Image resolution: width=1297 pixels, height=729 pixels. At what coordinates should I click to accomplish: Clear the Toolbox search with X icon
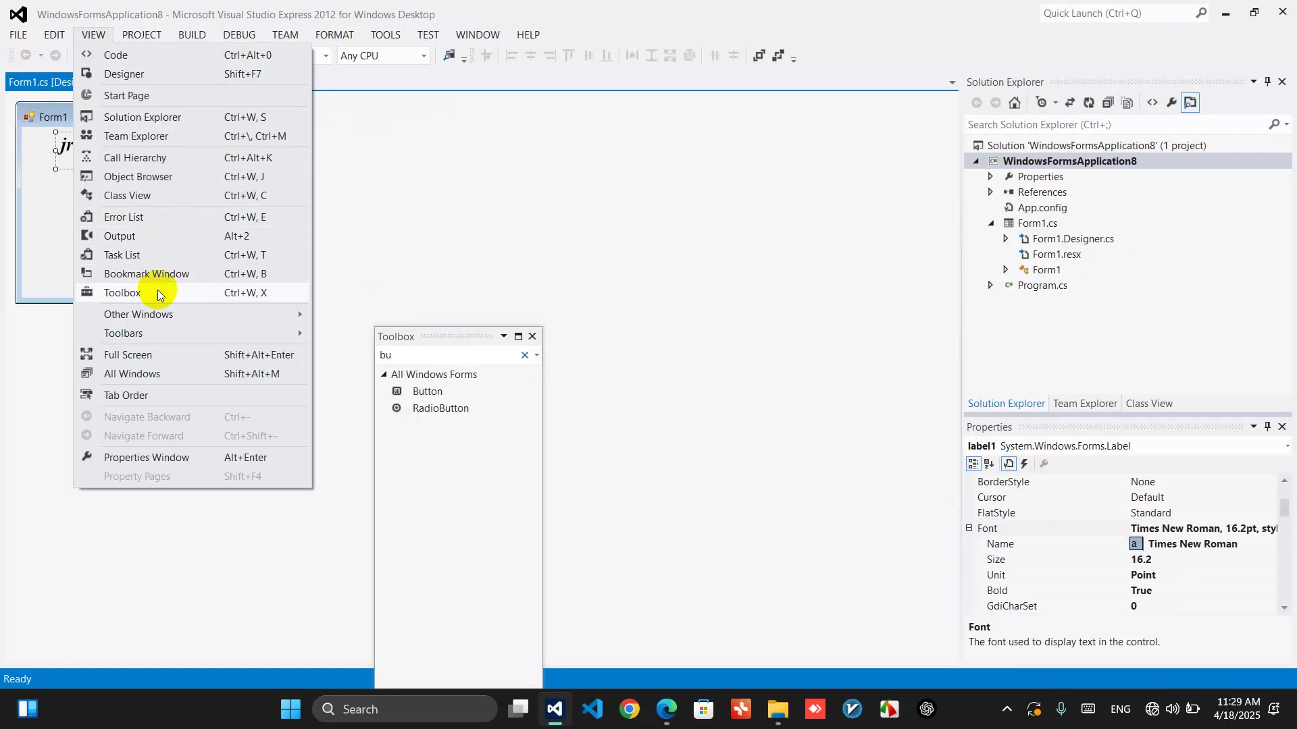coord(525,355)
